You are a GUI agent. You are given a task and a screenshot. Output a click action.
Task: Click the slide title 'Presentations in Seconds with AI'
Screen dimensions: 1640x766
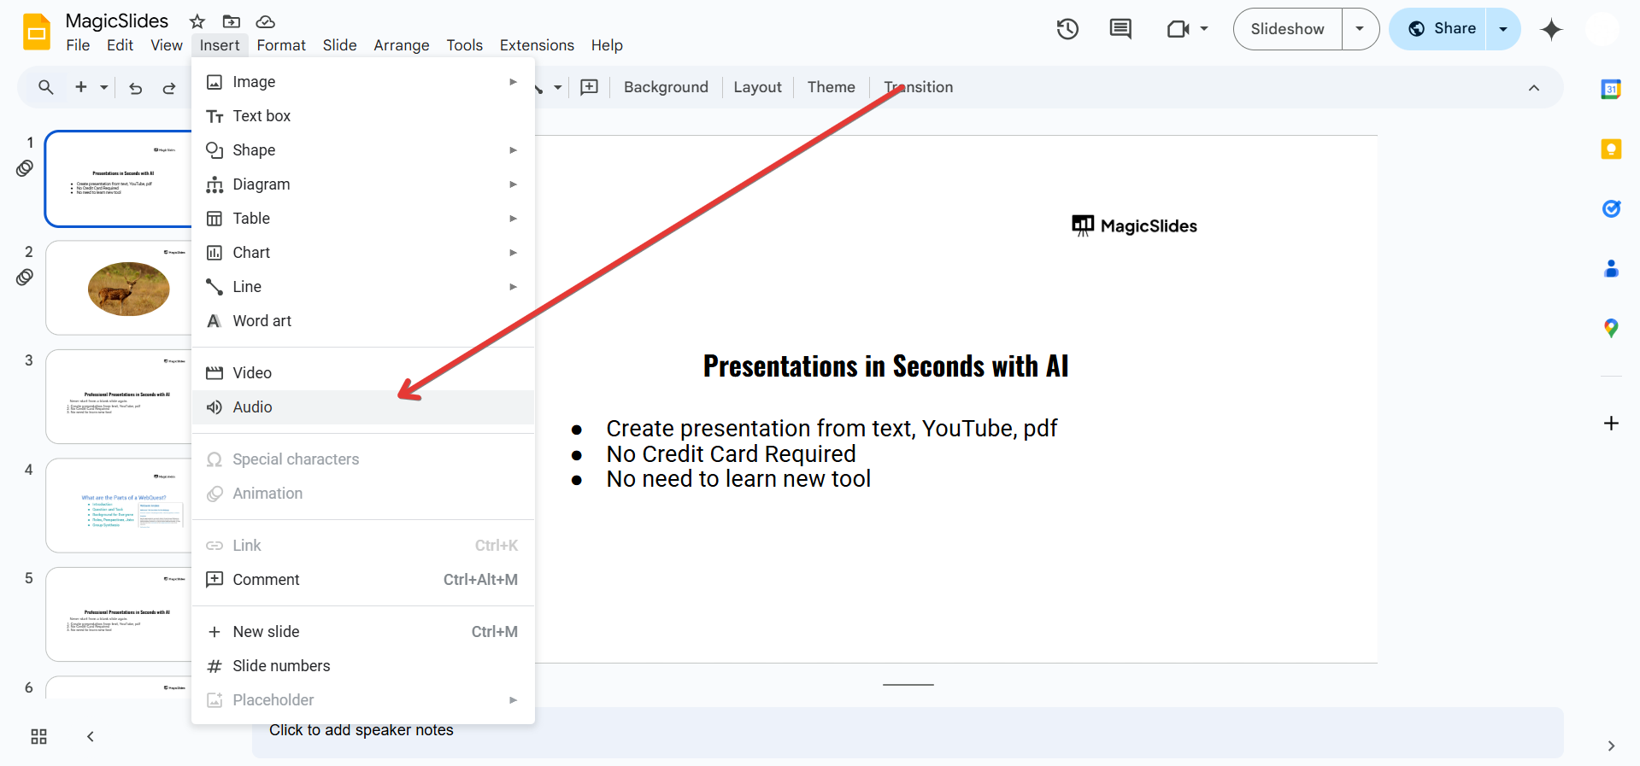coord(885,366)
